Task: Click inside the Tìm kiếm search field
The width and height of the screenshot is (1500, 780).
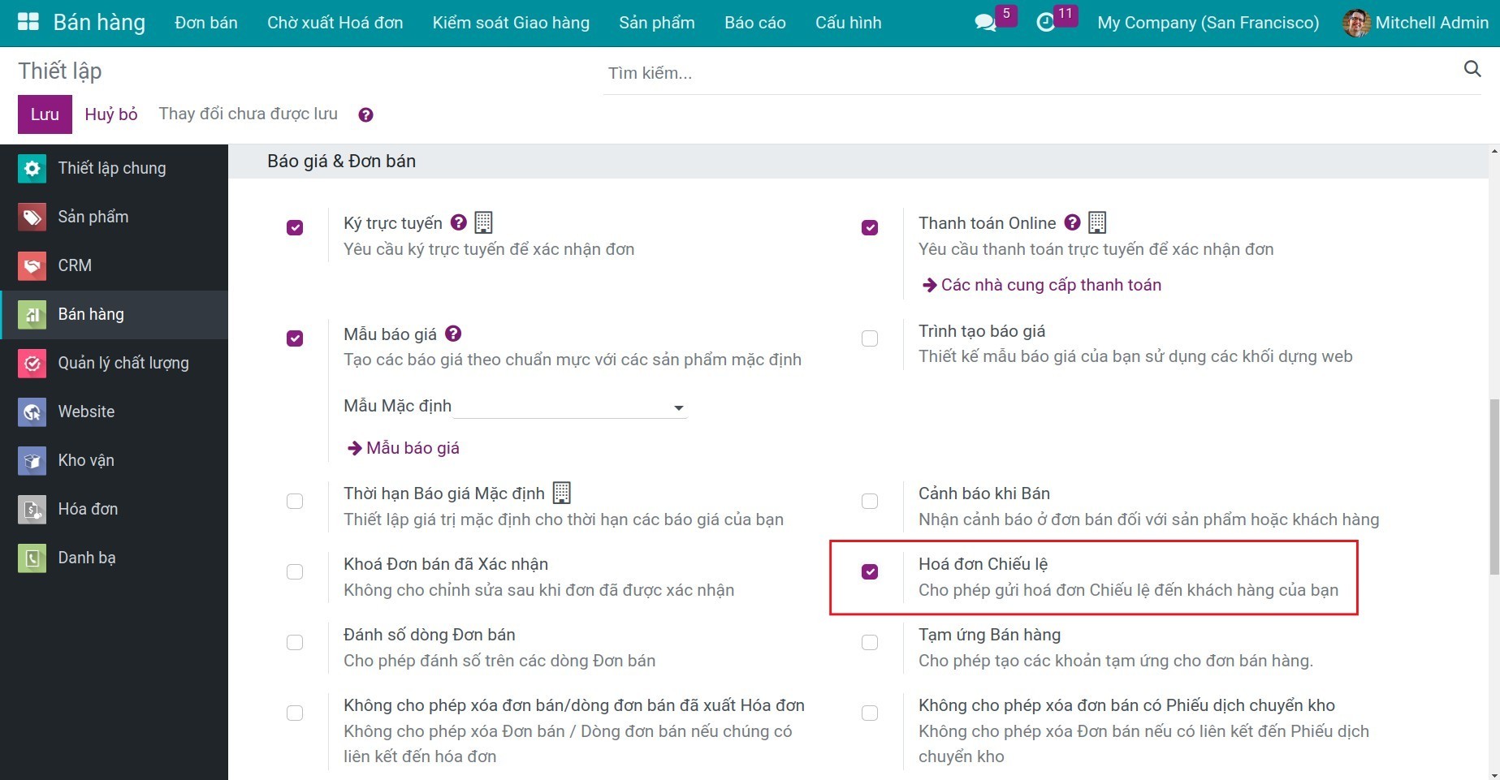Action: click(812, 73)
